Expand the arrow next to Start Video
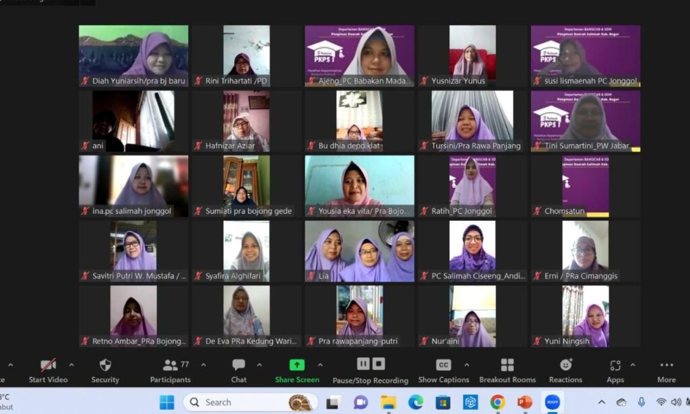This screenshot has height=414, width=690. (x=71, y=365)
